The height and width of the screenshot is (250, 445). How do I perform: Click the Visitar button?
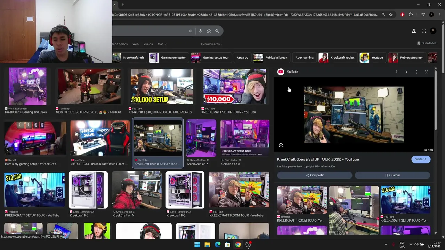point(421,159)
